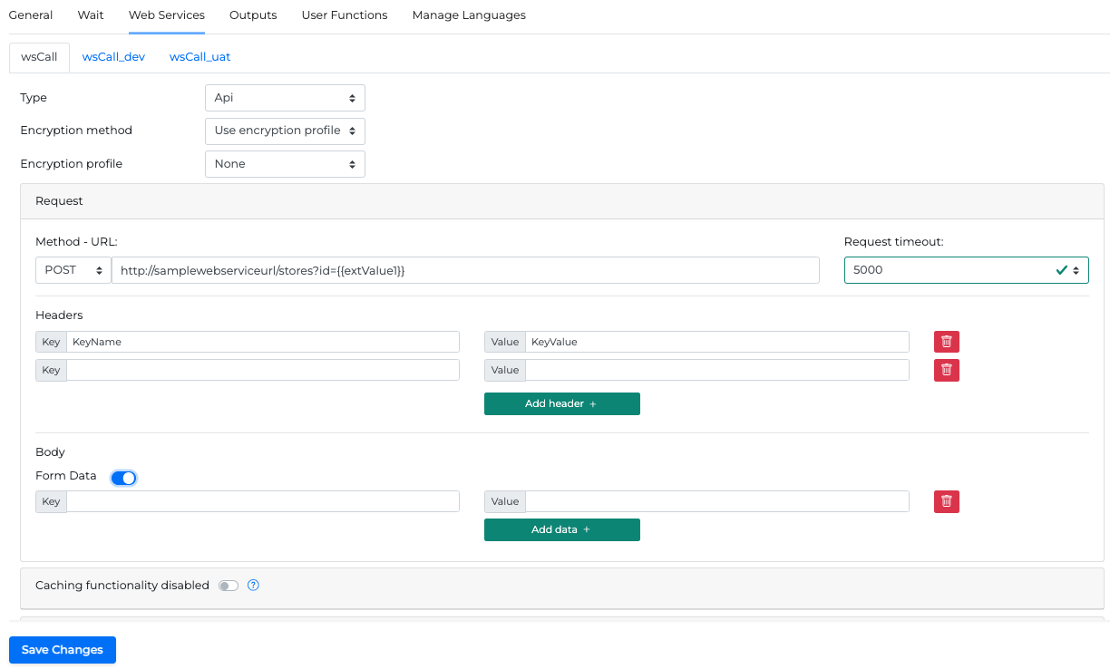1110x669 pixels.
Task: Switch to the wsCall_uat tab
Action: 200,57
